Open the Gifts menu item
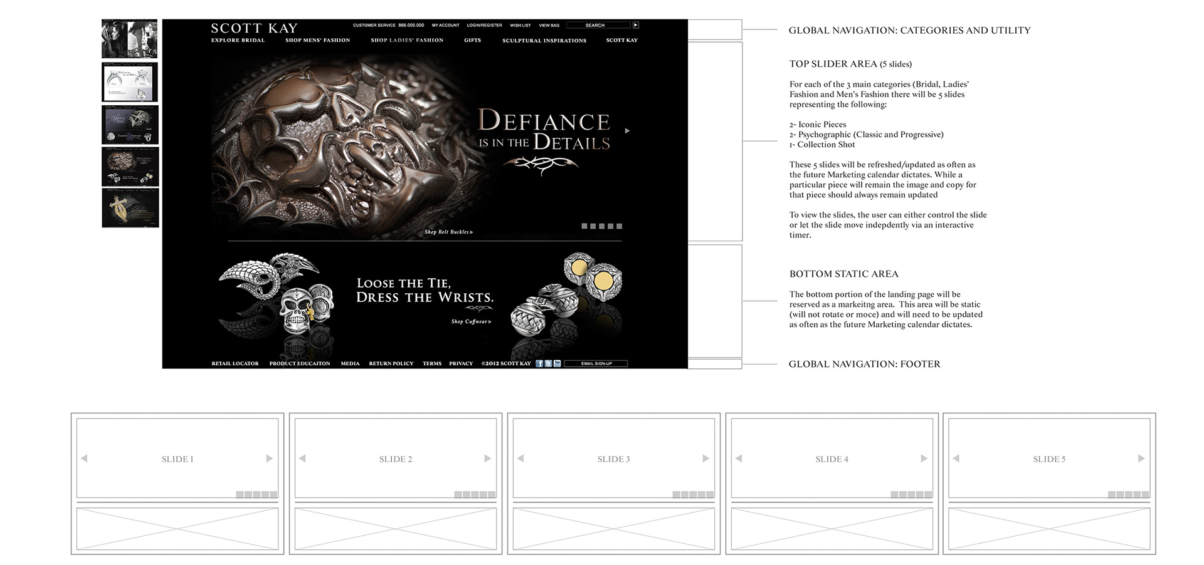Image resolution: width=1204 pixels, height=565 pixels. [x=473, y=40]
